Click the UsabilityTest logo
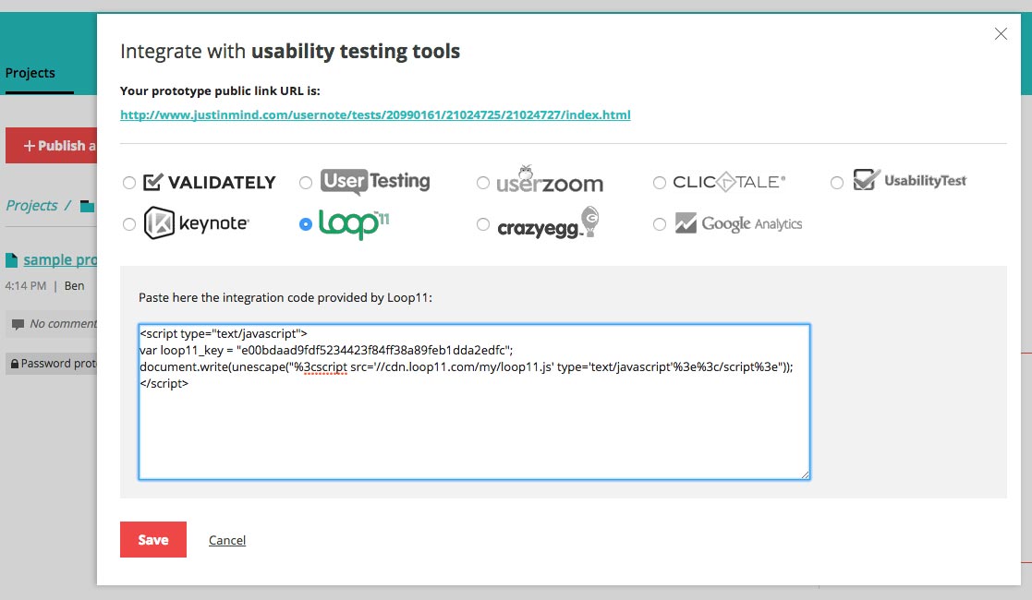Image resolution: width=1032 pixels, height=600 pixels. tap(909, 180)
